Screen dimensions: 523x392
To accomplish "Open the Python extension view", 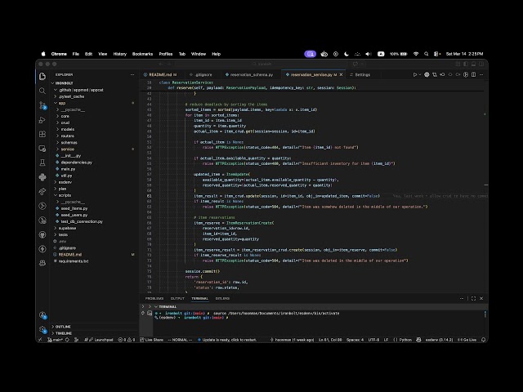I will (42, 177).
